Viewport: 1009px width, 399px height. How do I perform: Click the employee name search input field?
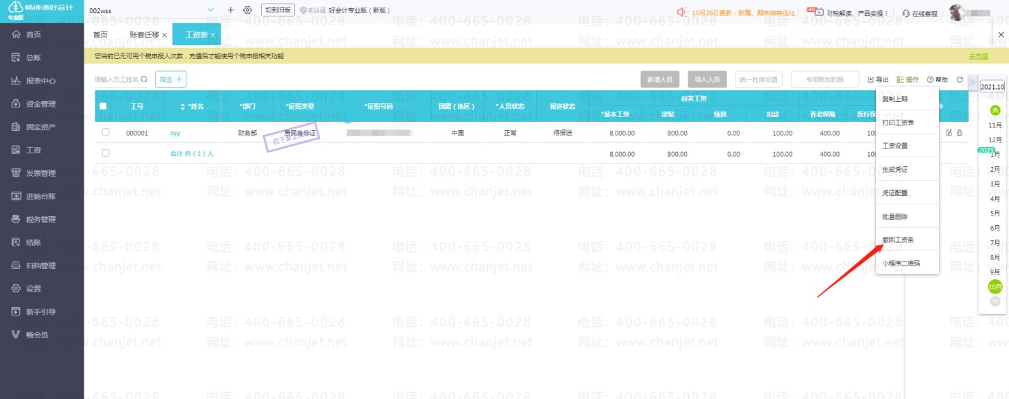pos(117,79)
